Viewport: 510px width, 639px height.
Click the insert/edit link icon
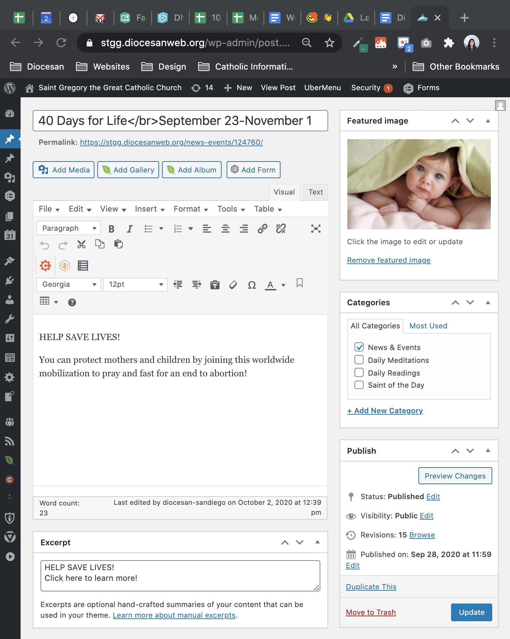(262, 229)
